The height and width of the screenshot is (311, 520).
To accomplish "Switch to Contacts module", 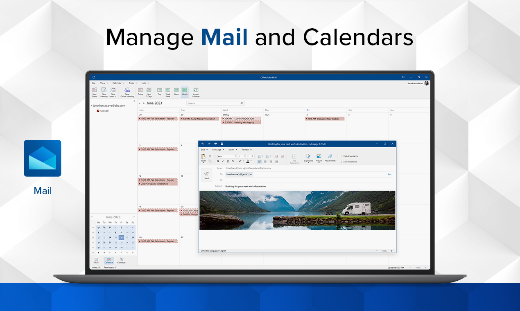I will coord(122,261).
